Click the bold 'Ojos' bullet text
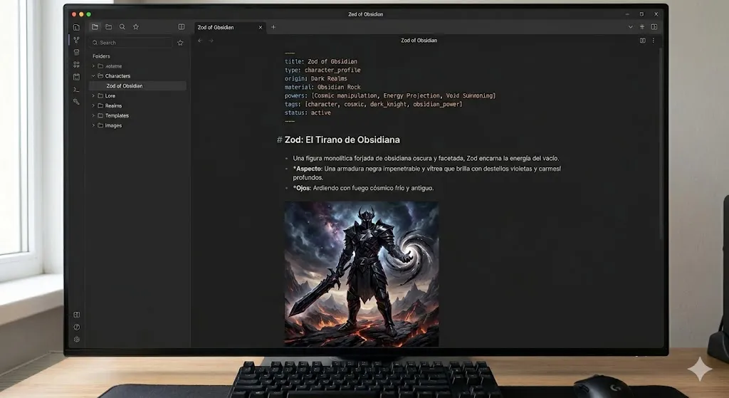 [303, 188]
